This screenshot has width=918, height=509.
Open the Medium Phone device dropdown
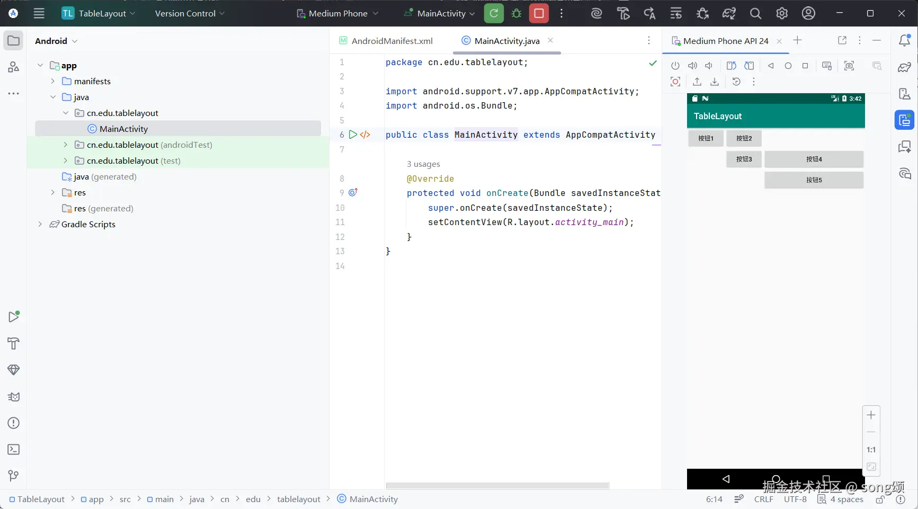click(337, 13)
